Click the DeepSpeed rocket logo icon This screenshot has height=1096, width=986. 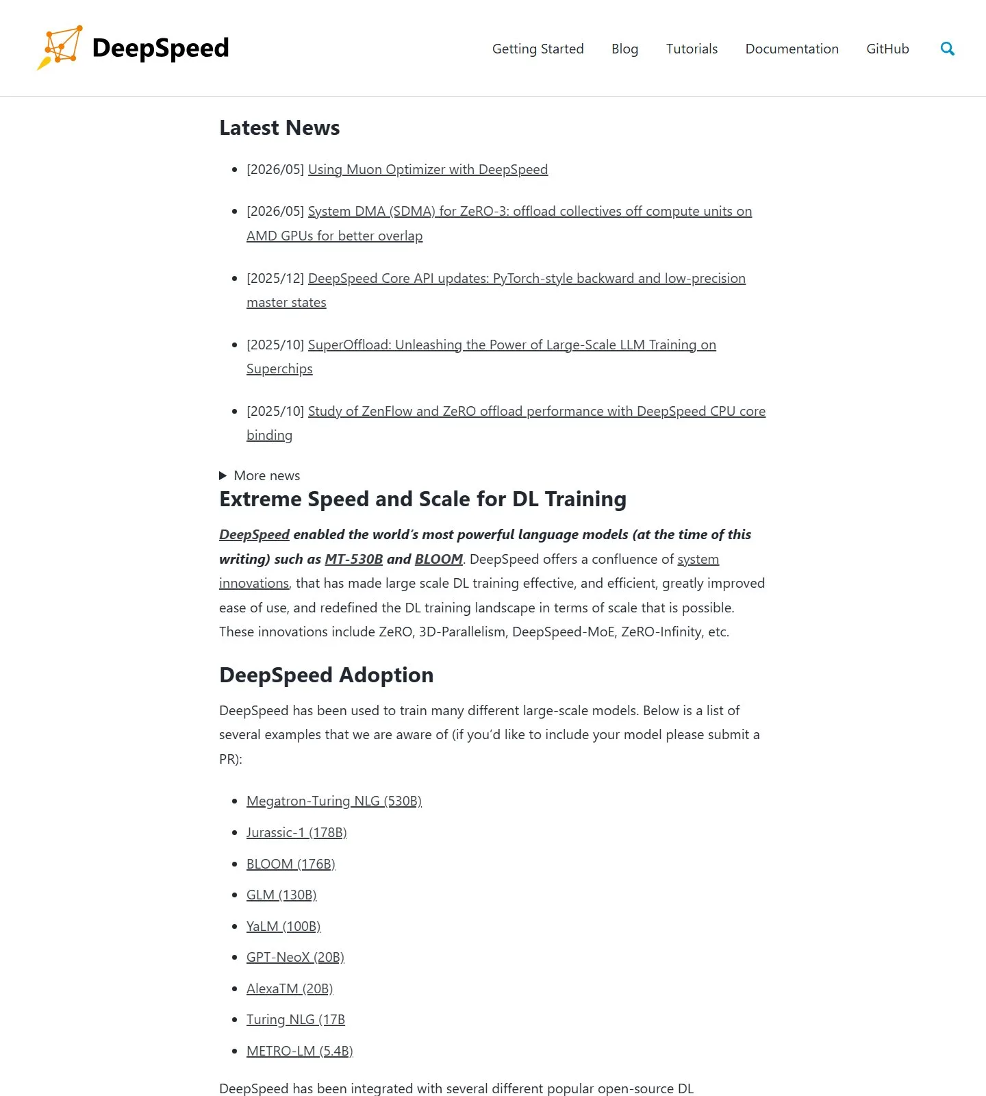60,48
